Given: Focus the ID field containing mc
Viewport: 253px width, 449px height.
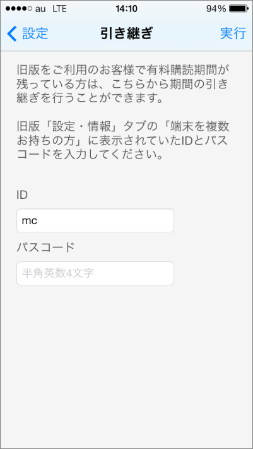Looking at the screenshot, I should 95,220.
